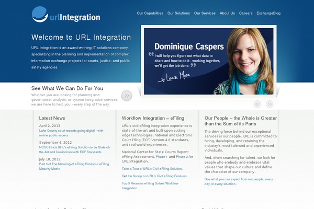This screenshot has width=314, height=209.
Task: Go to previous slide with left arrow button
Action: pos(257,104)
